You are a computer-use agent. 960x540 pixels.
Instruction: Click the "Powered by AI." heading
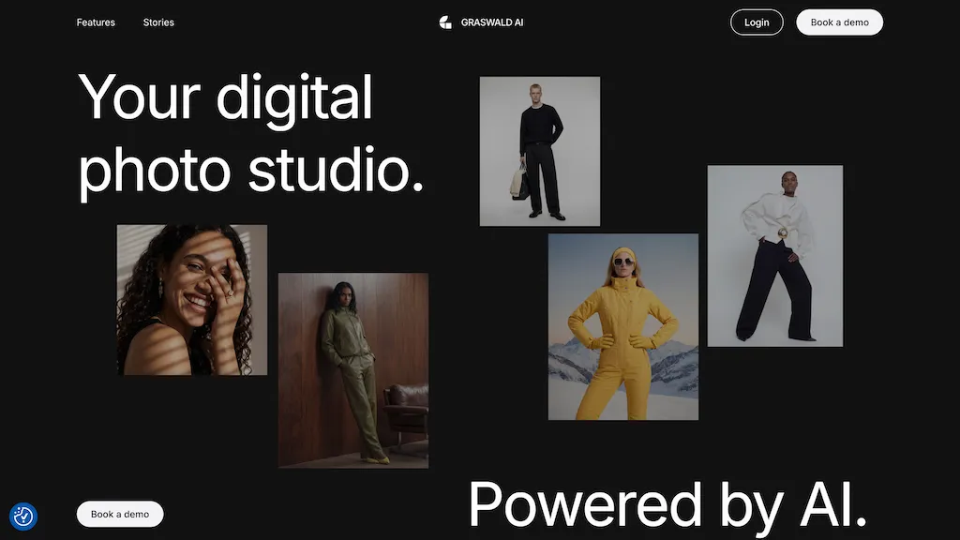667,504
